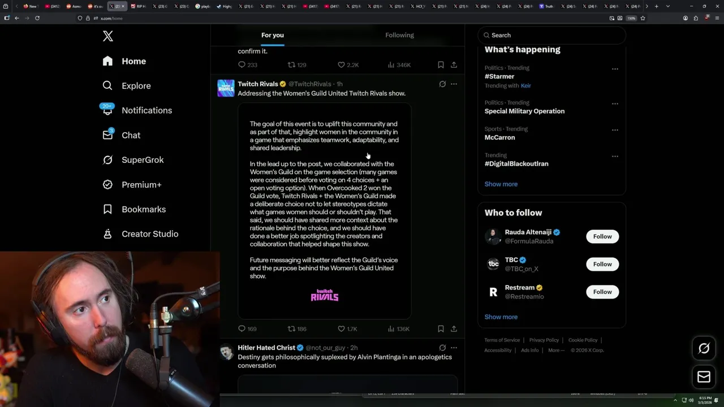The image size is (724, 407).
Task: Open the Twitch Rivals statement image
Action: click(325, 211)
